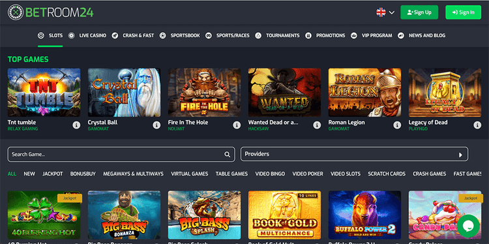Show info for Tnt tumble
Screen dimensions: 489x244
click(76, 125)
